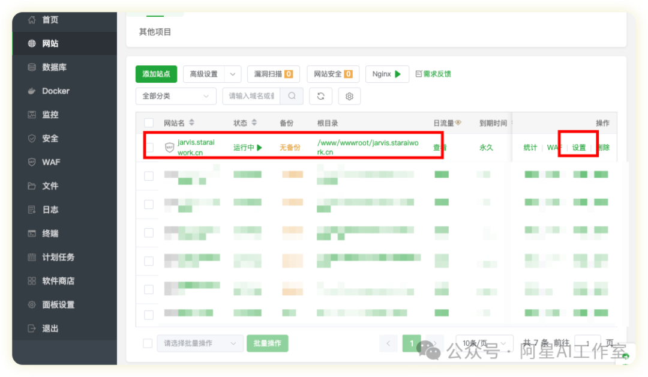Click the refresh list icon

[x=320, y=96]
